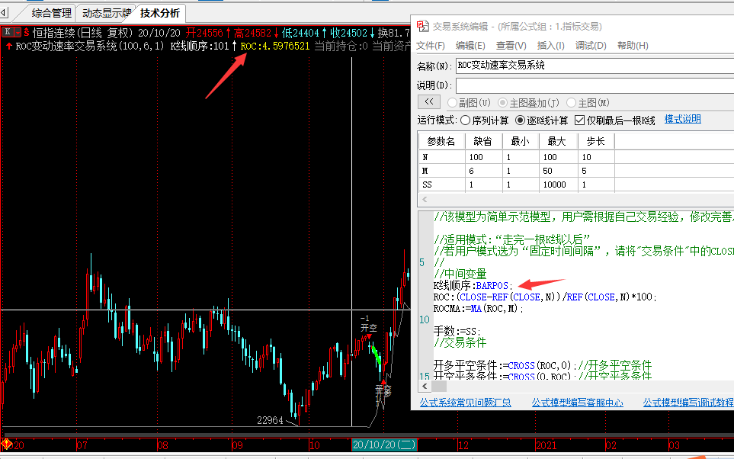Click the 20/10/20(二) date label on the time axis
Screen dimensions: 734x459
(x=384, y=445)
